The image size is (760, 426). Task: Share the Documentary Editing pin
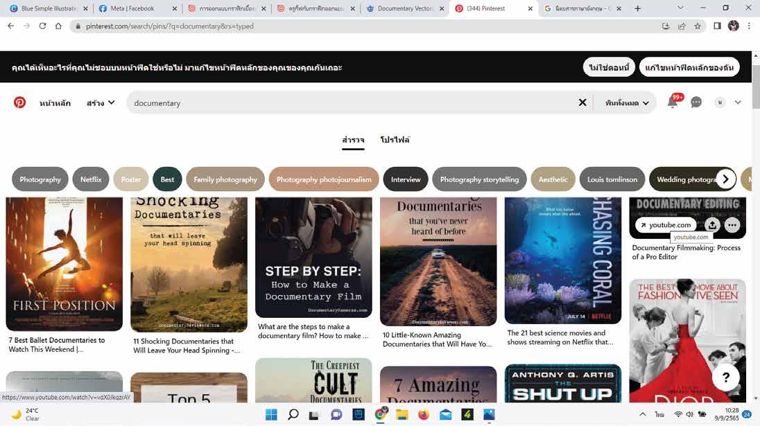tap(712, 224)
